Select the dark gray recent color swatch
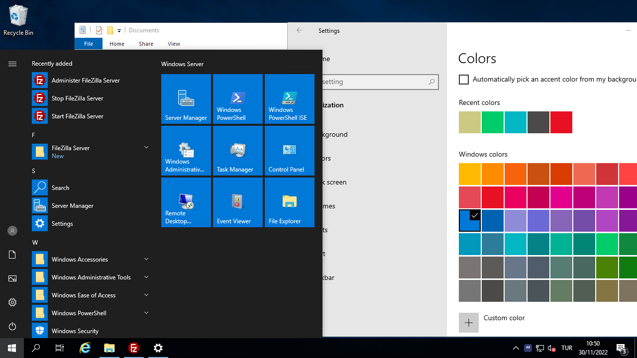The width and height of the screenshot is (637, 358). [x=538, y=122]
